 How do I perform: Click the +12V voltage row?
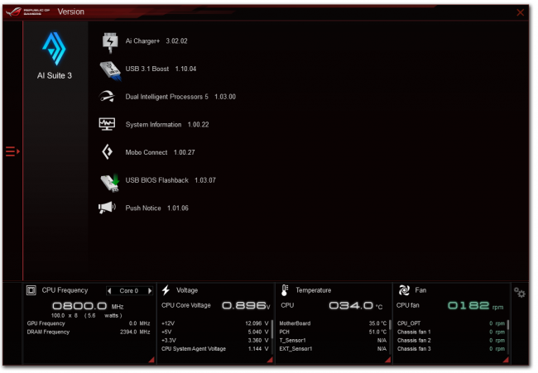coord(215,323)
